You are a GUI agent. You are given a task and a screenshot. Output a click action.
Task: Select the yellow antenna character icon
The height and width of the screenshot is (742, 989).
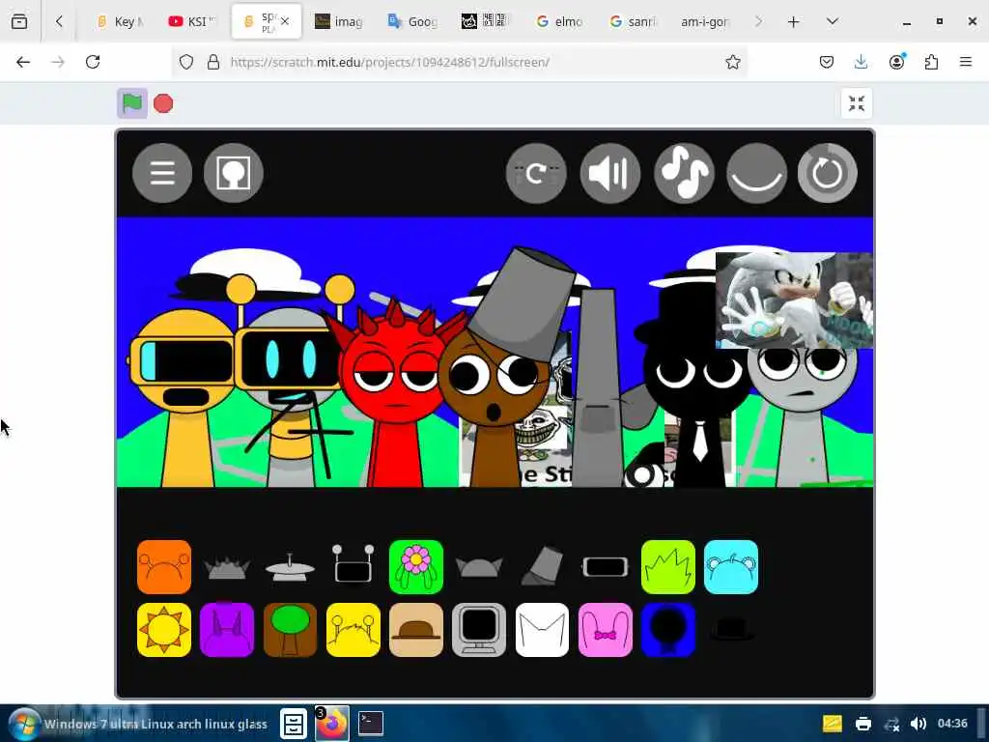[x=353, y=630]
